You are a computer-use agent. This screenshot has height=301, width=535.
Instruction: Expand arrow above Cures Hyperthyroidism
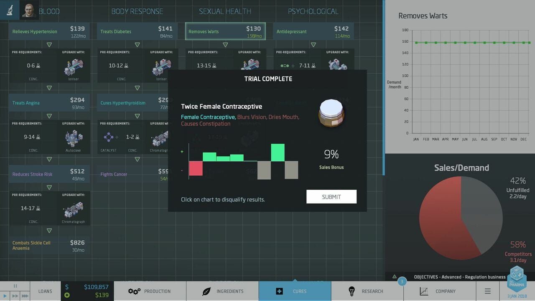[137, 88]
